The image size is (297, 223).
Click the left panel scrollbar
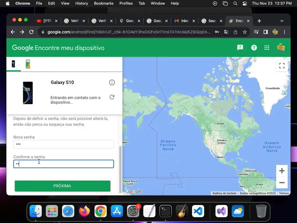click(120, 170)
